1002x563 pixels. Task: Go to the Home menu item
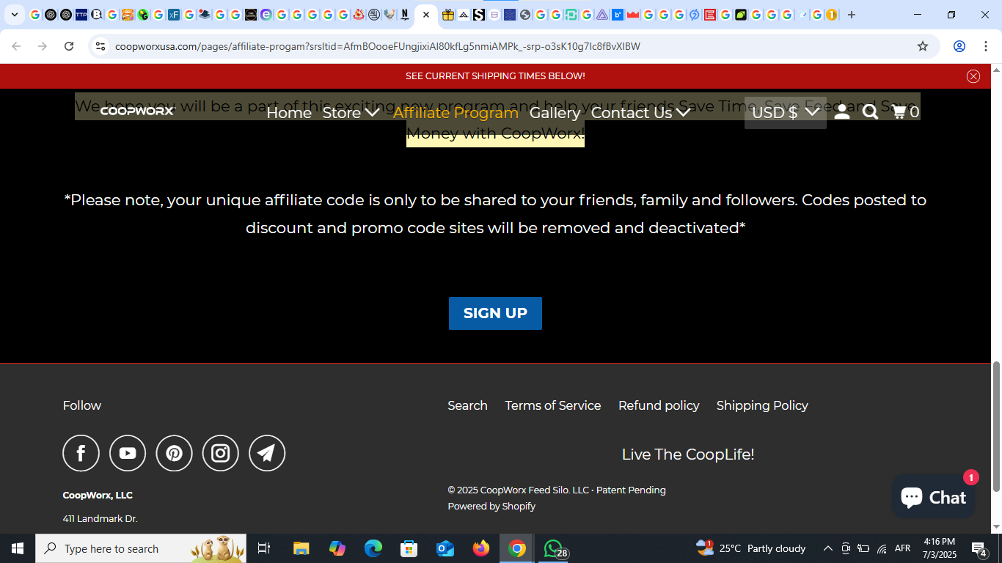[x=289, y=112]
